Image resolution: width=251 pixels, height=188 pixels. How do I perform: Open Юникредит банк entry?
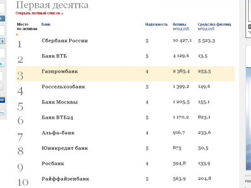[x=65, y=148]
